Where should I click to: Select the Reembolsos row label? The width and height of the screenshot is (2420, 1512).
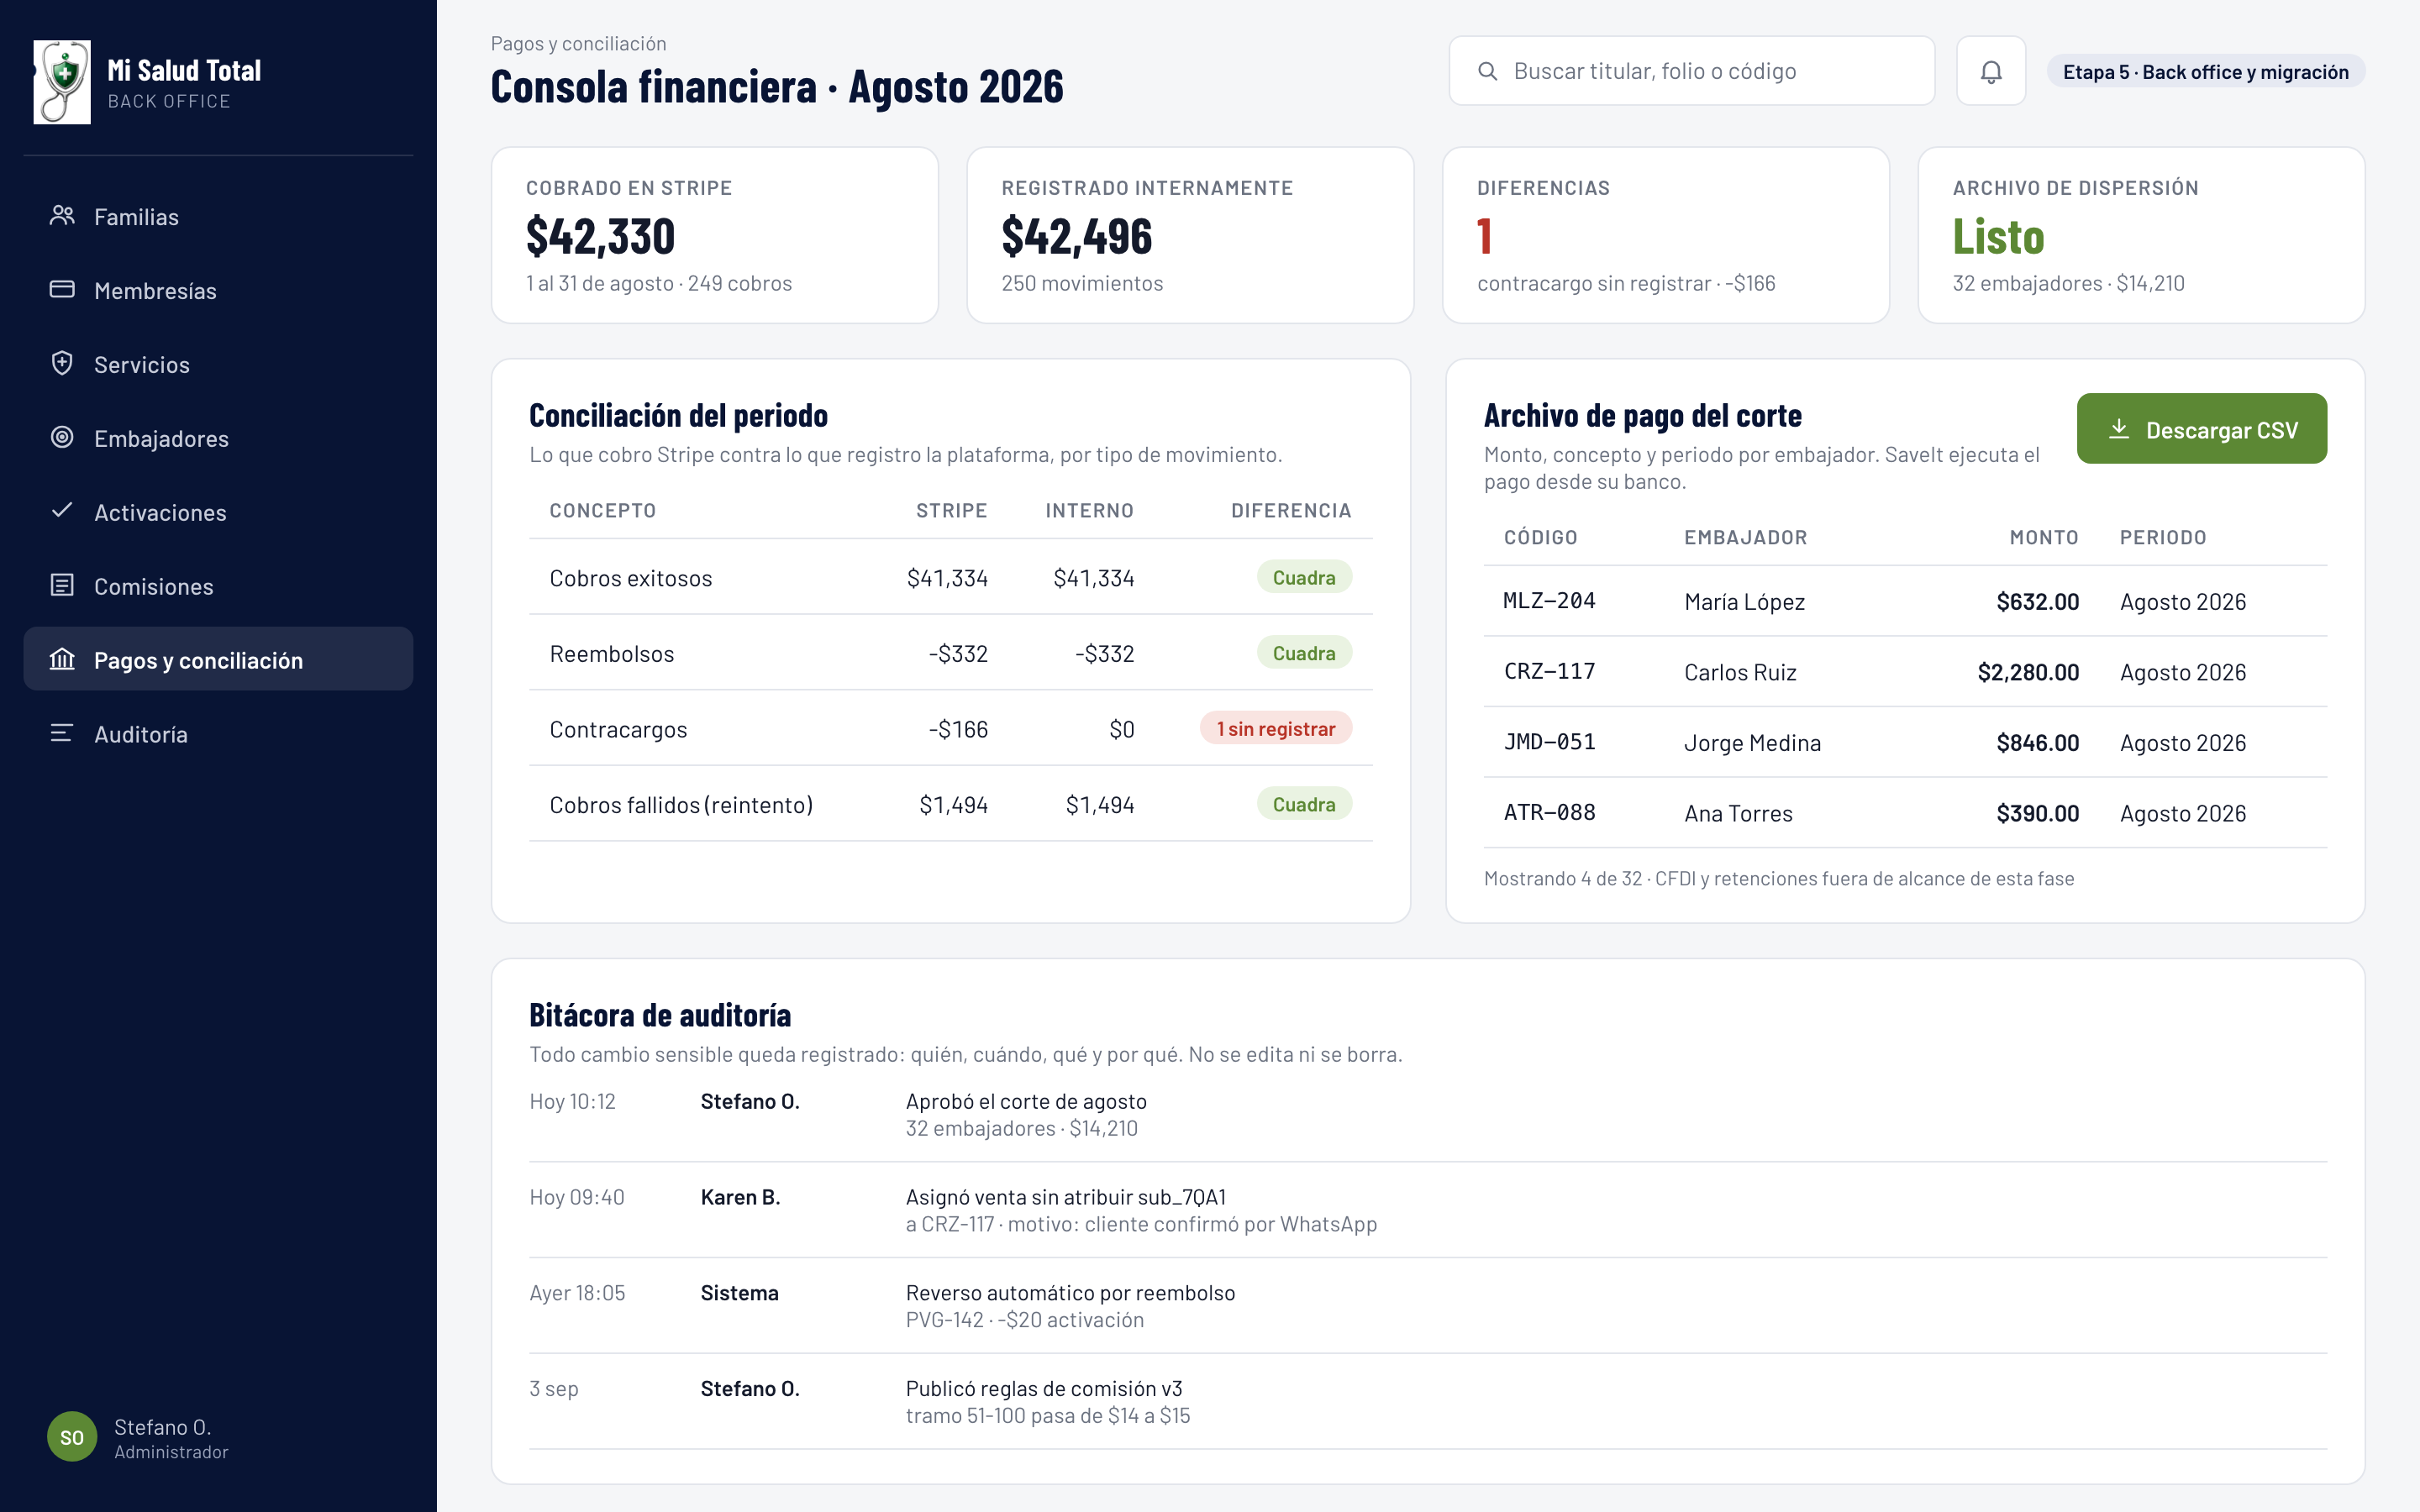tap(612, 654)
